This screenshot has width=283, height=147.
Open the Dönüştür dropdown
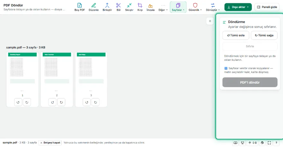coord(213,7)
